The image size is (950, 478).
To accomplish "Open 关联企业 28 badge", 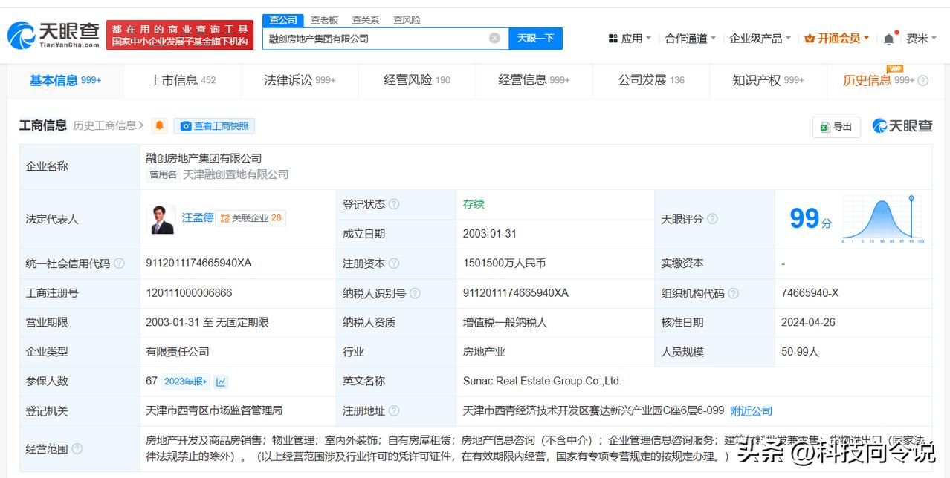I will click(251, 218).
